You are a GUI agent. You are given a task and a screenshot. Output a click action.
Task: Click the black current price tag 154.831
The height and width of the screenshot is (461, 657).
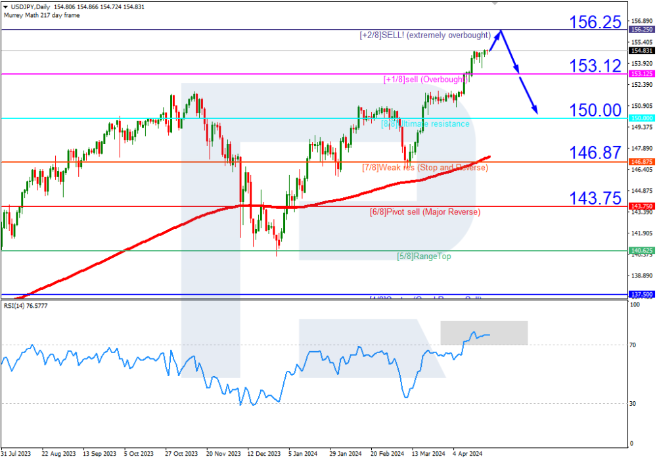(641, 51)
